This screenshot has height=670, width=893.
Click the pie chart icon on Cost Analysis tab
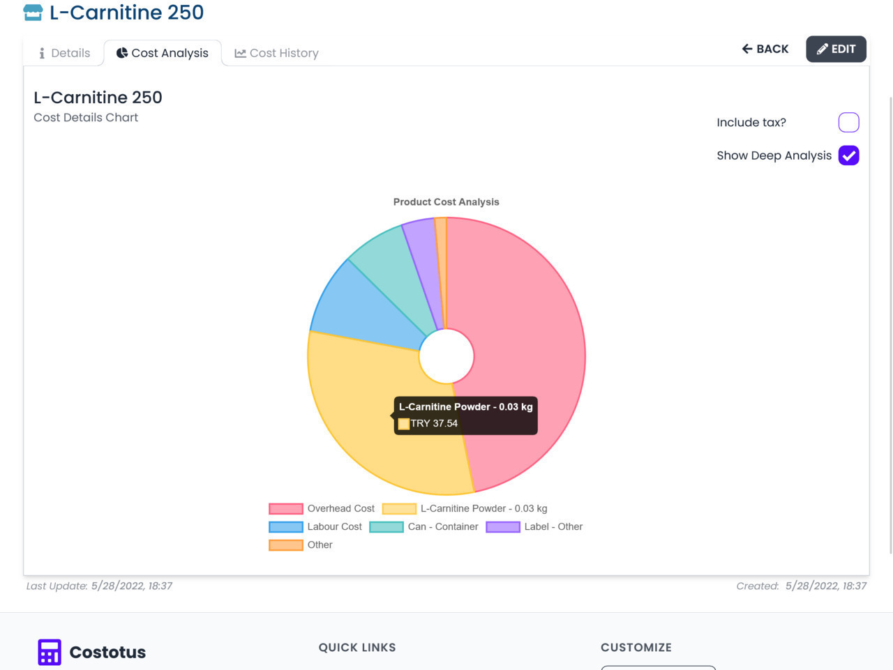121,53
